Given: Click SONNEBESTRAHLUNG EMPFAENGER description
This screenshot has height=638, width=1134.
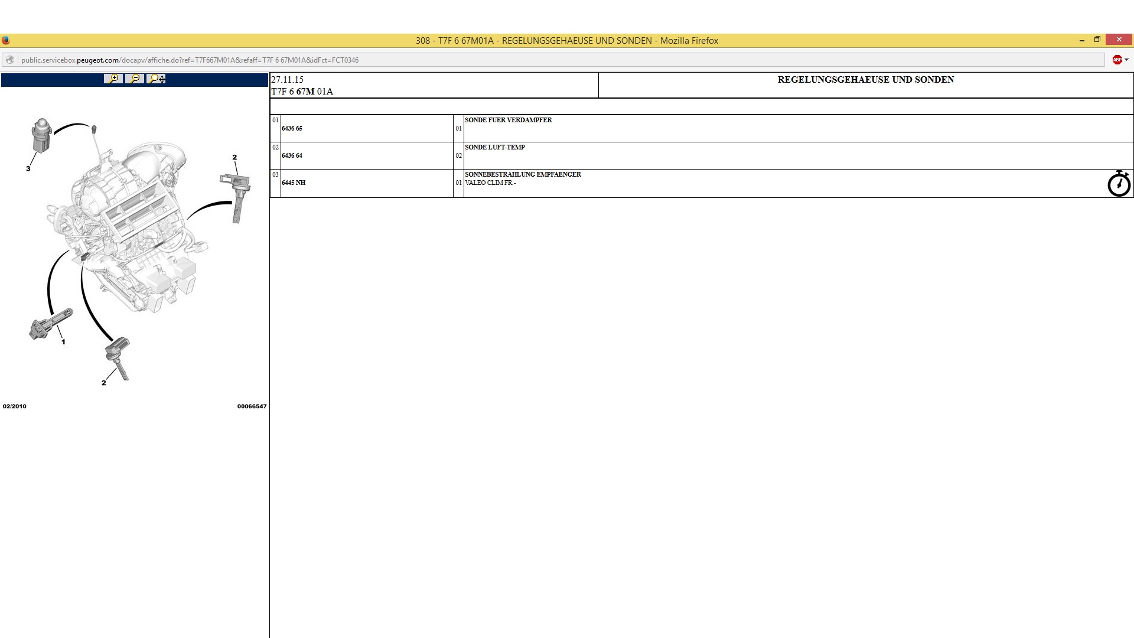Looking at the screenshot, I should tap(523, 174).
